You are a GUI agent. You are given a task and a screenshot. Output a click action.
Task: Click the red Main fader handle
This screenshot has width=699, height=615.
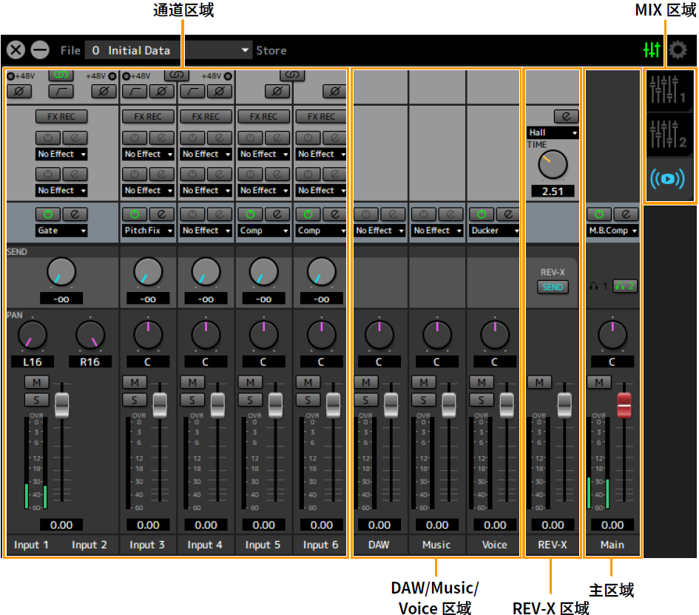625,404
